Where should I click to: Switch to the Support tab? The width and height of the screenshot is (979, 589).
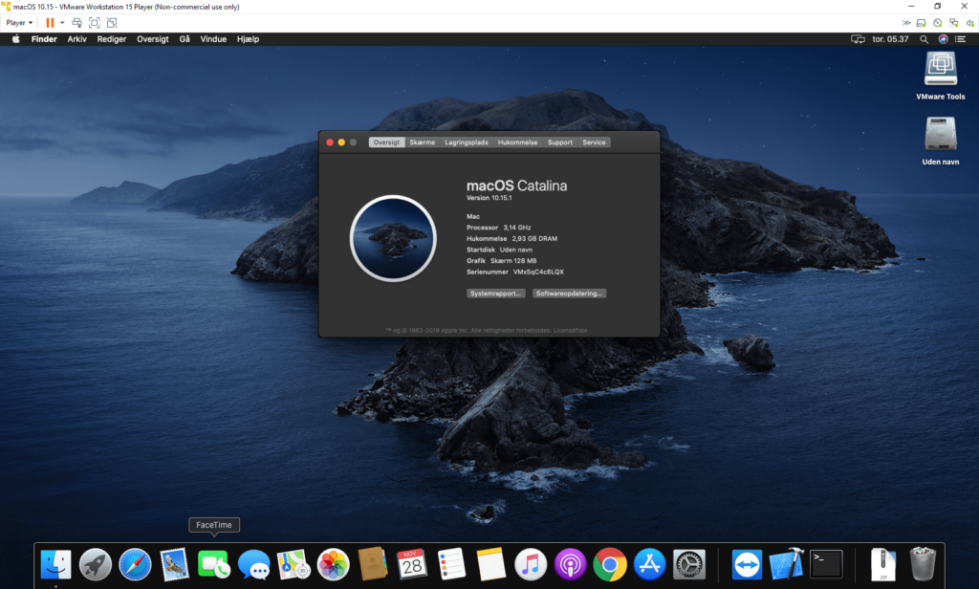(560, 142)
